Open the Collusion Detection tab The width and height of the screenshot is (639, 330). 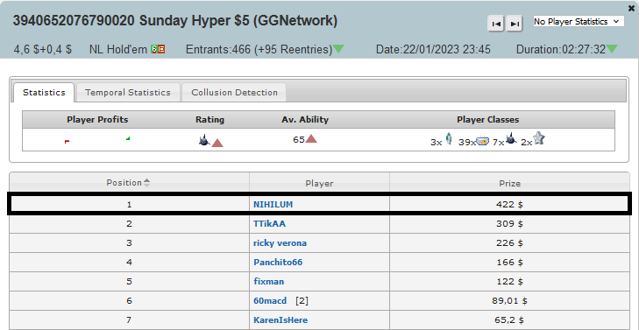pos(234,93)
